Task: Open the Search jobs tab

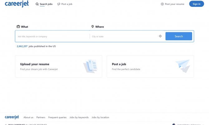Action: [44, 4]
